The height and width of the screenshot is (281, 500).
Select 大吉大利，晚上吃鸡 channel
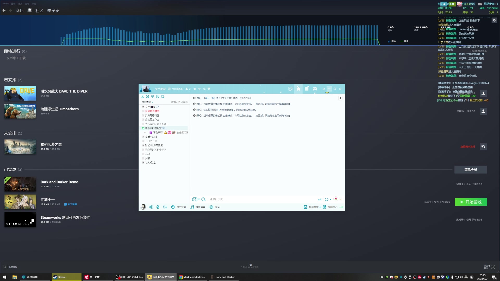pos(156,124)
